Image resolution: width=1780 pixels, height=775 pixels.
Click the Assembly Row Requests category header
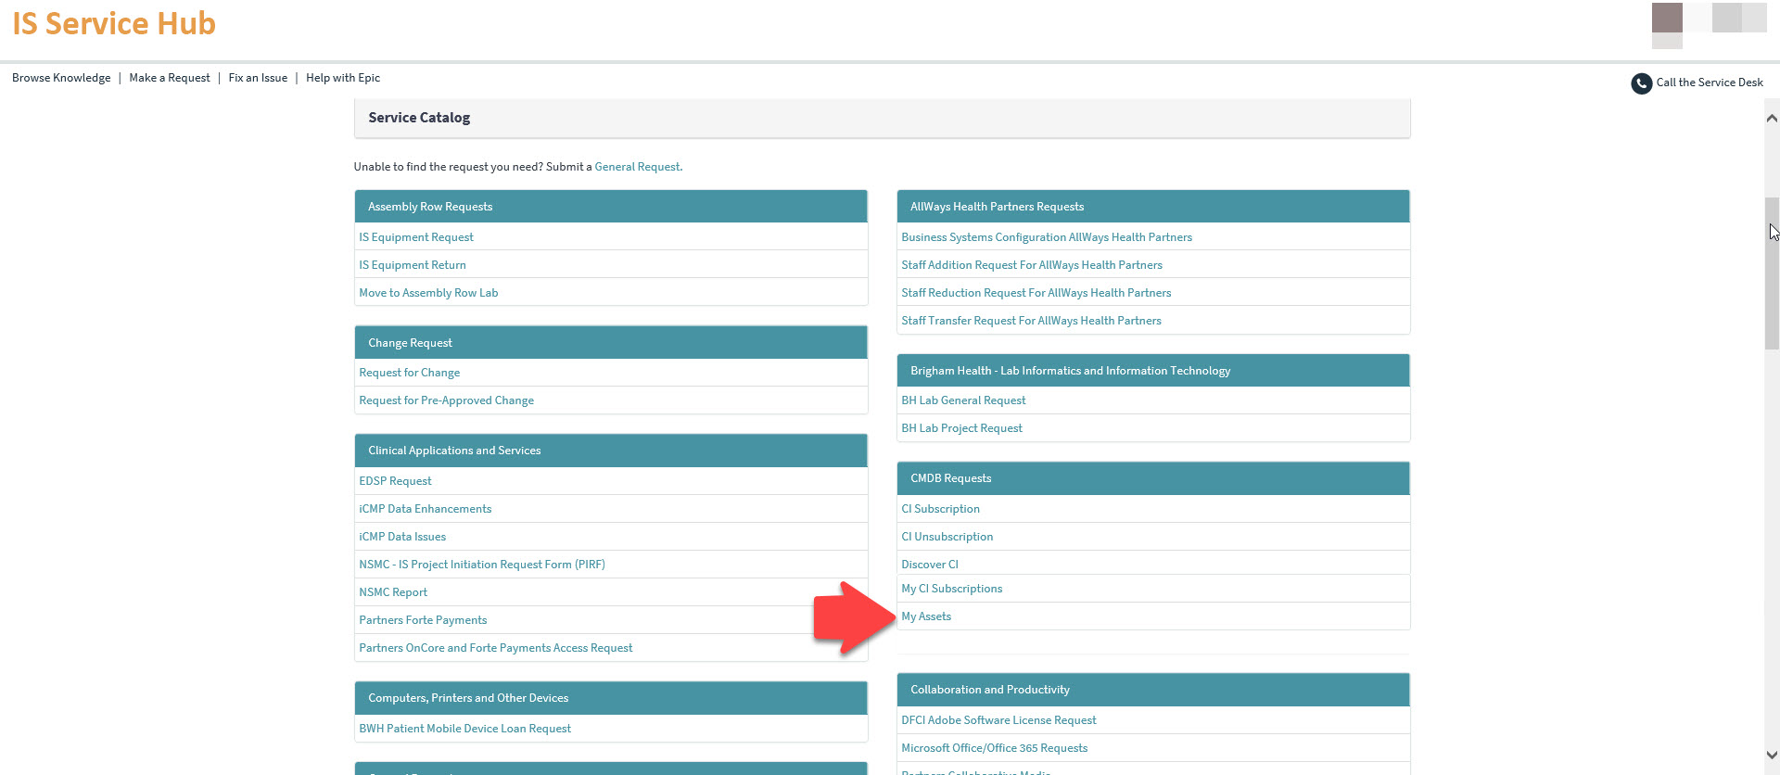(x=611, y=207)
